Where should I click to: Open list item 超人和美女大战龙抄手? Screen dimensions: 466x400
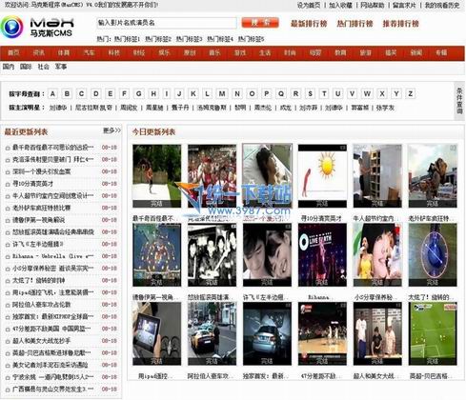coord(41,341)
